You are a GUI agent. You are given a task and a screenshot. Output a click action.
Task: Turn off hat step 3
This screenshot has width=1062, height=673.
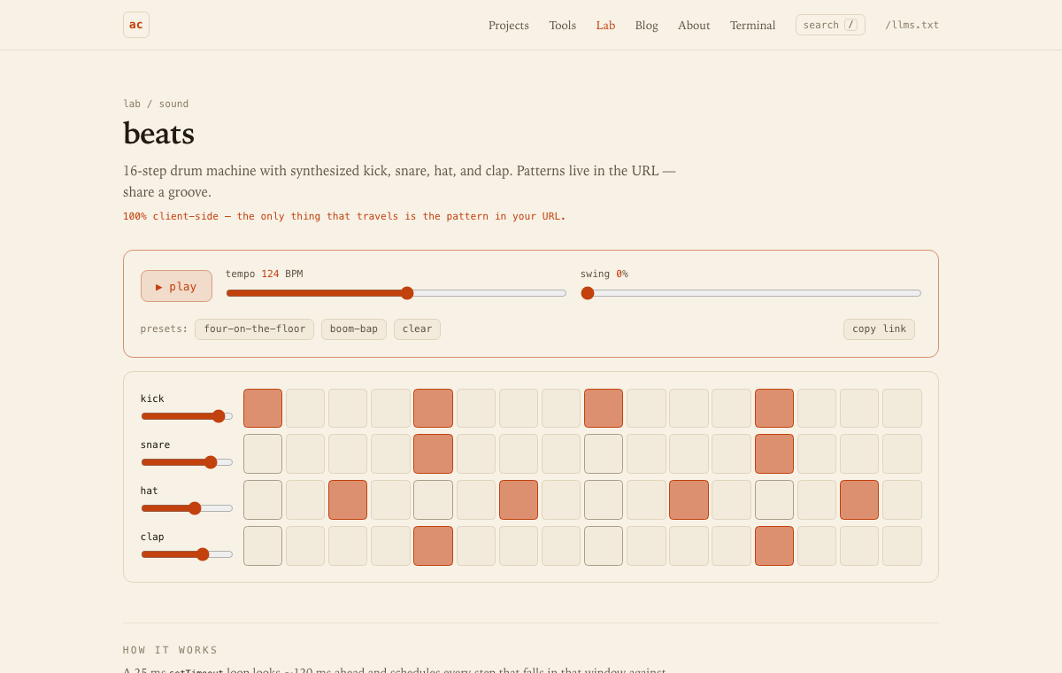pyautogui.click(x=348, y=499)
